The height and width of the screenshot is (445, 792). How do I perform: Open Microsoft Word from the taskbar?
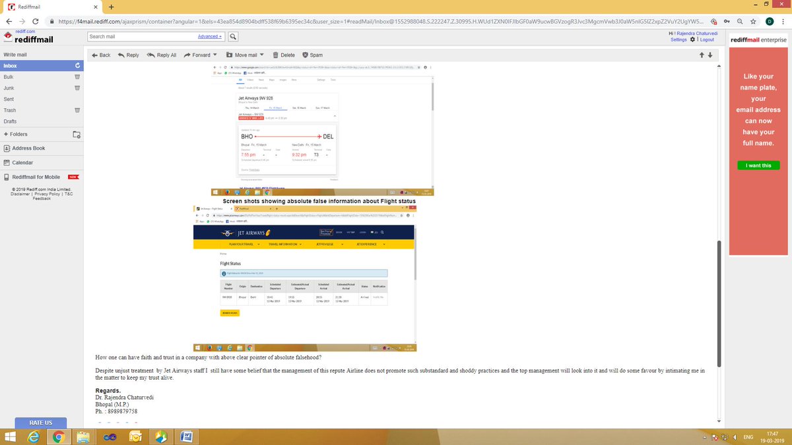pyautogui.click(x=186, y=436)
